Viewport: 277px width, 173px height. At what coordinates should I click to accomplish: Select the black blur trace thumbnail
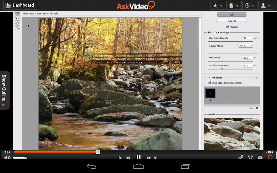coord(210,93)
